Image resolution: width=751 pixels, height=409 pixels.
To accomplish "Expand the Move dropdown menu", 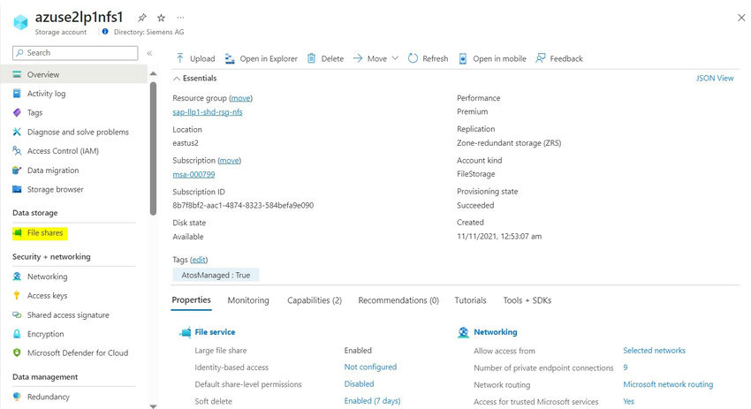I will pyautogui.click(x=395, y=58).
